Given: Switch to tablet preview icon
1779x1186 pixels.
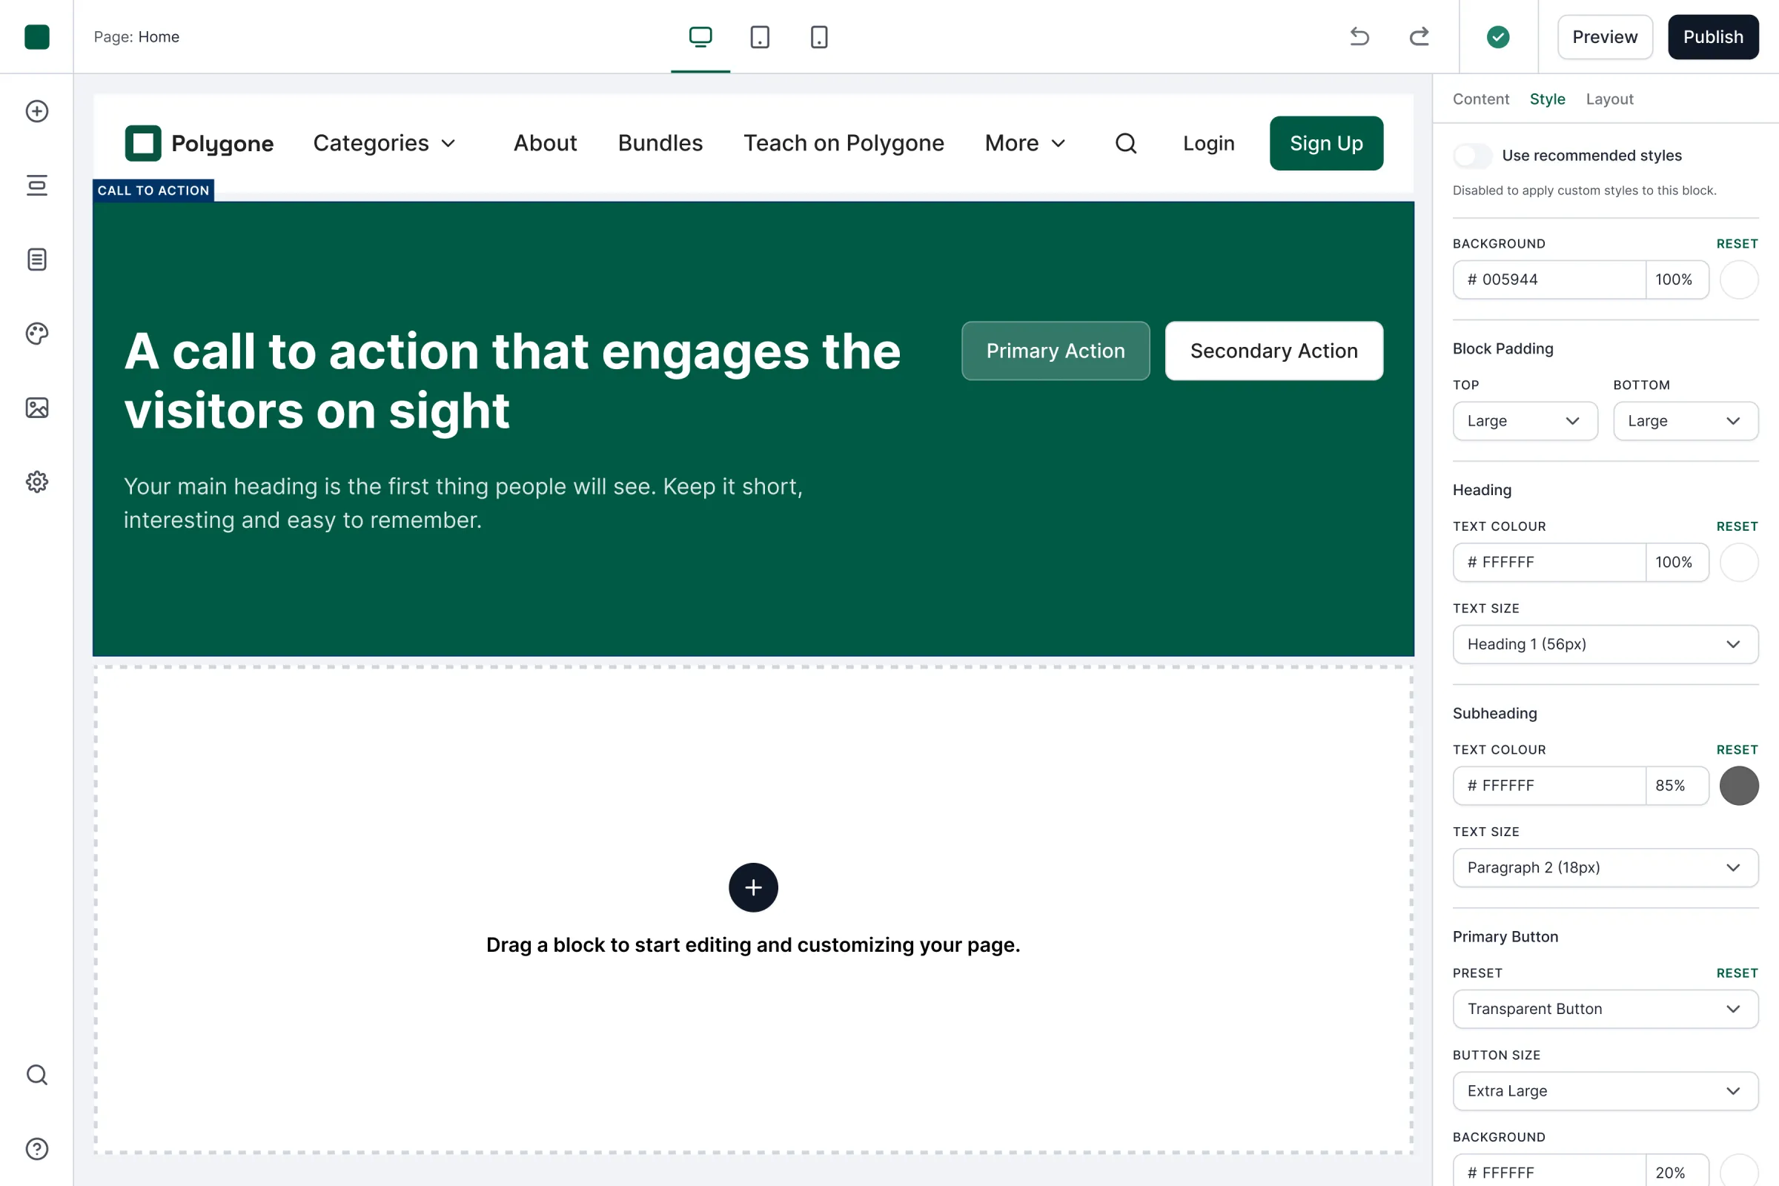Looking at the screenshot, I should click(759, 36).
